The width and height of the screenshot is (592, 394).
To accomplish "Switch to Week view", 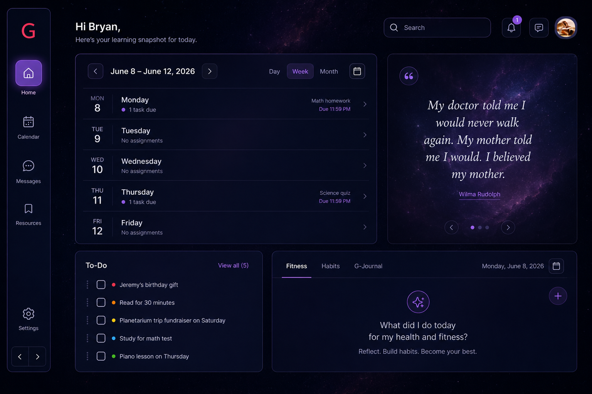I will point(300,72).
